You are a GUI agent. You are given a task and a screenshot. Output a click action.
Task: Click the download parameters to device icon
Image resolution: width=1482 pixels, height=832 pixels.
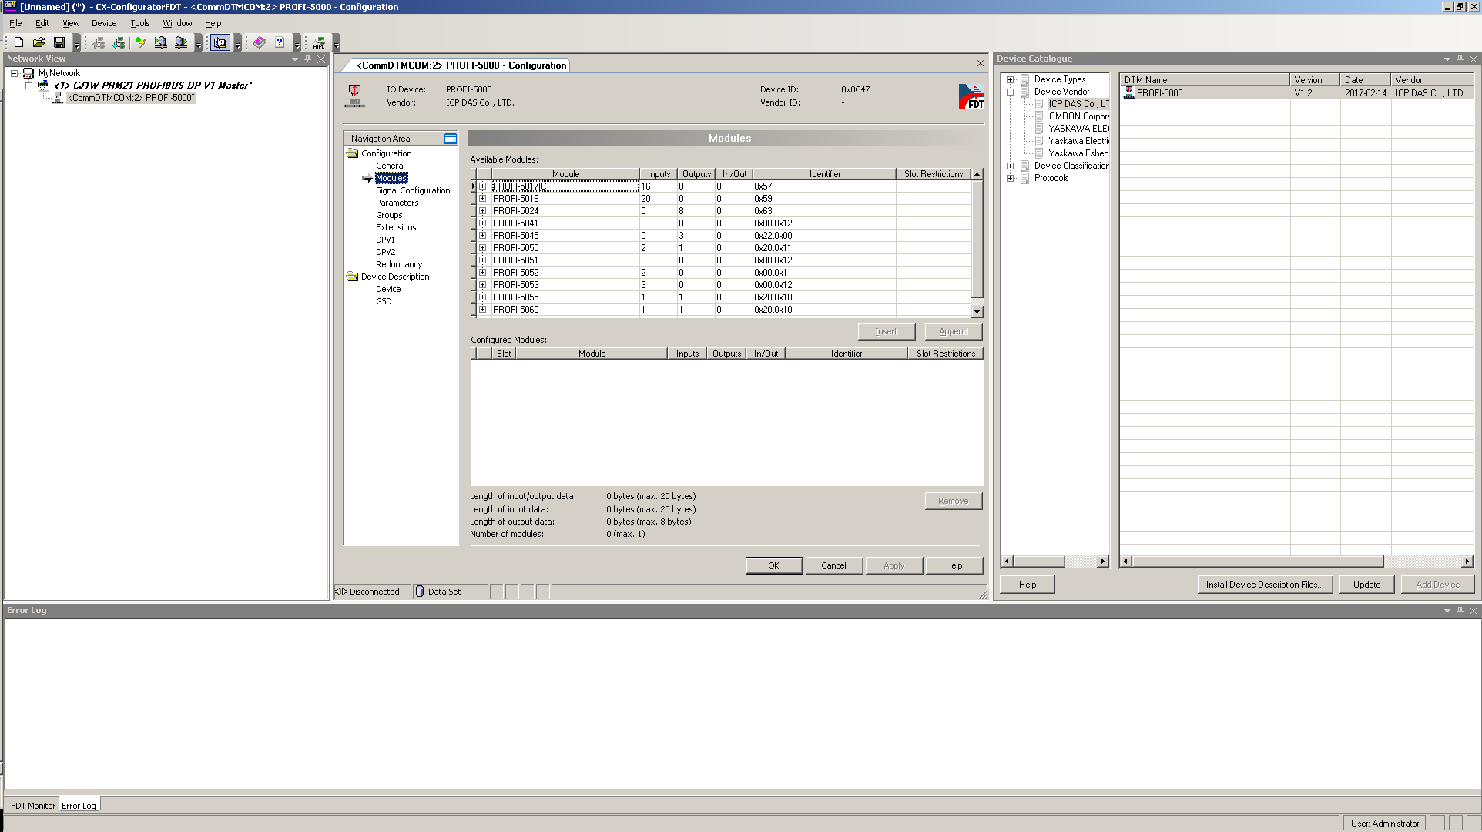pyautogui.click(x=181, y=43)
